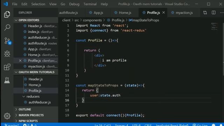Screen dimensions: 224x126
Task: Open Header.js in project tree
Action: [x=36, y=79]
